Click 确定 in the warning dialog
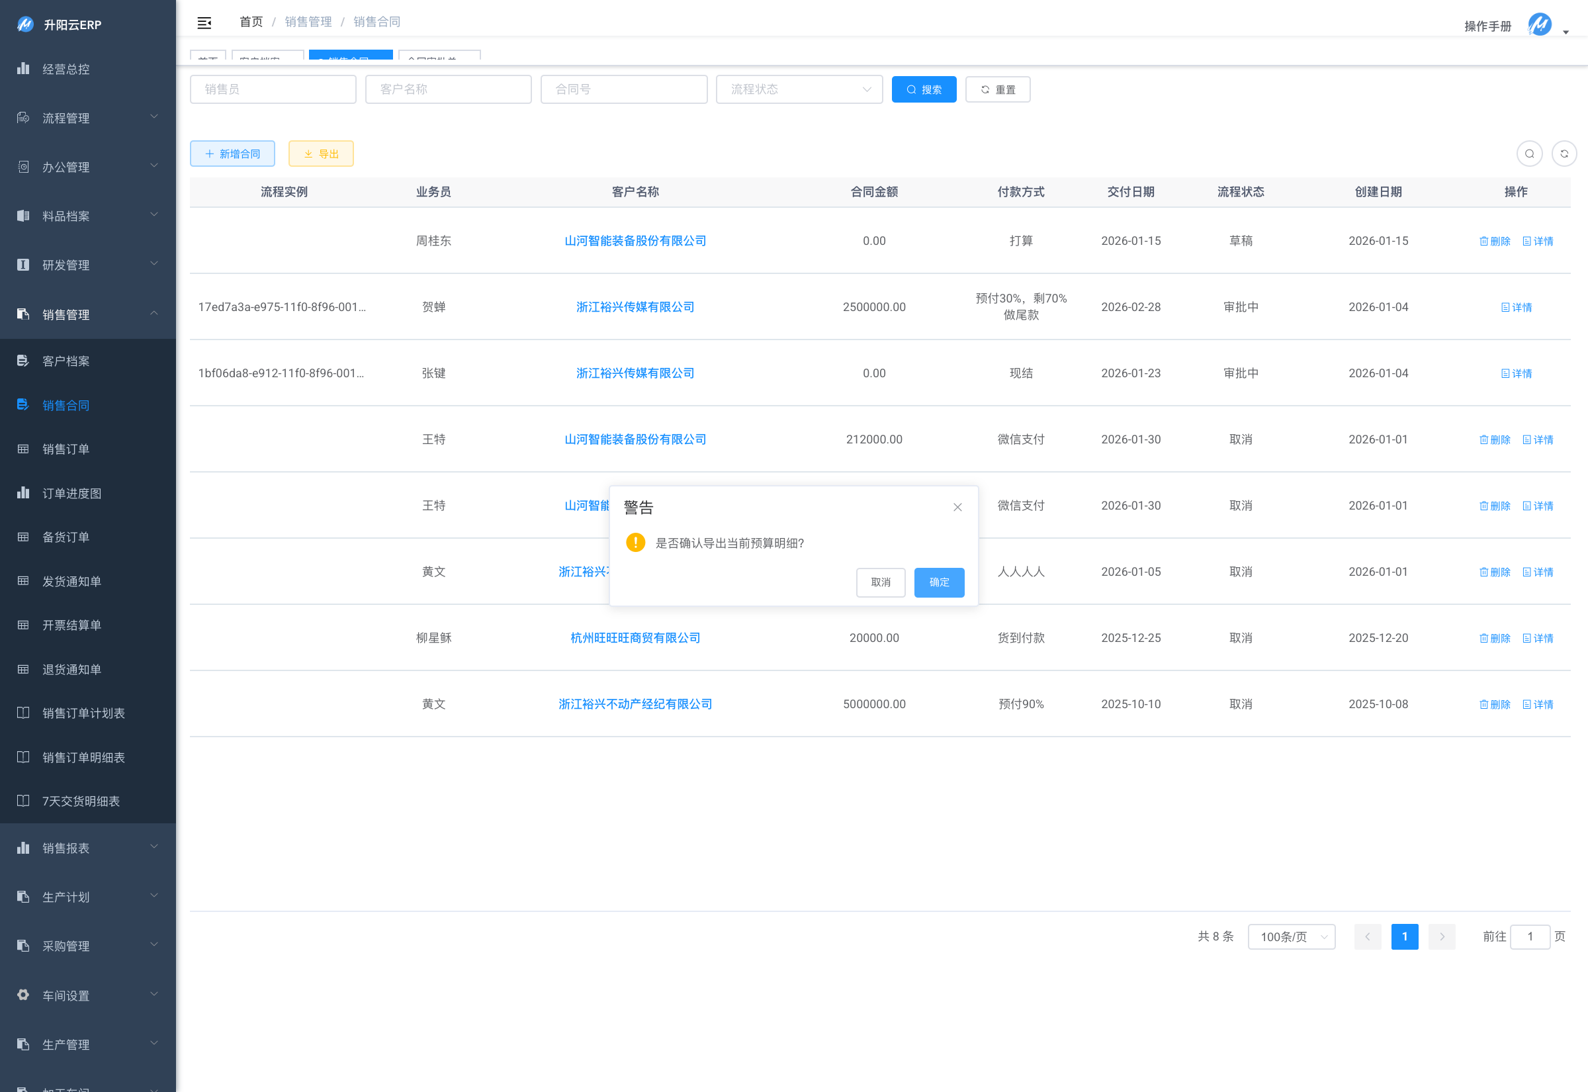Screen dimensions: 1588x1092 [939, 582]
